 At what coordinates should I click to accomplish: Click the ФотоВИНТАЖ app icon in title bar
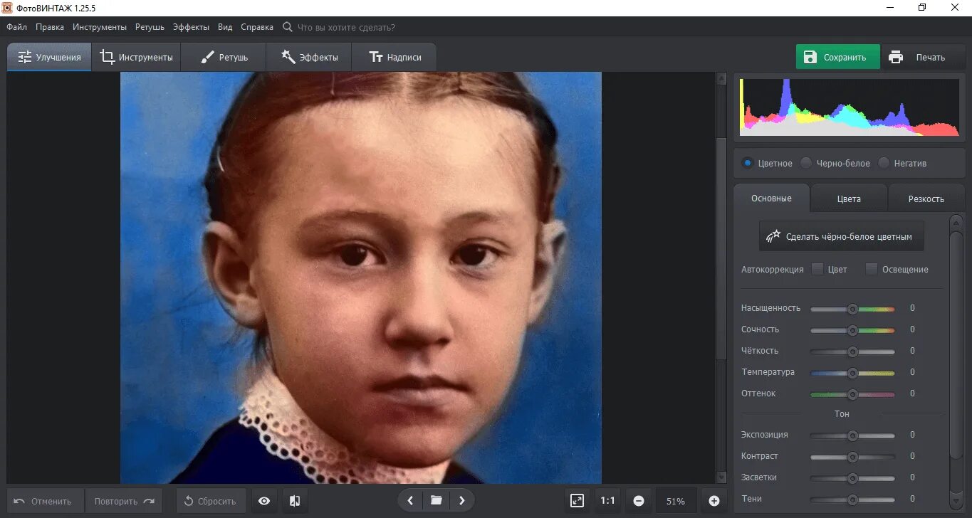pos(8,8)
